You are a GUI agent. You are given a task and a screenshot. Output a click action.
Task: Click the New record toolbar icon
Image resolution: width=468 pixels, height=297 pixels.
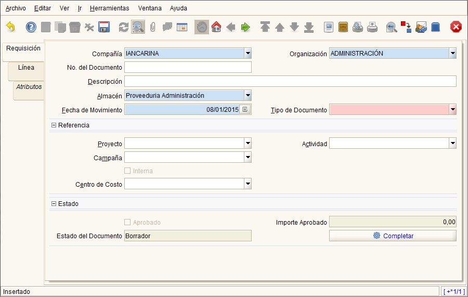pos(46,27)
